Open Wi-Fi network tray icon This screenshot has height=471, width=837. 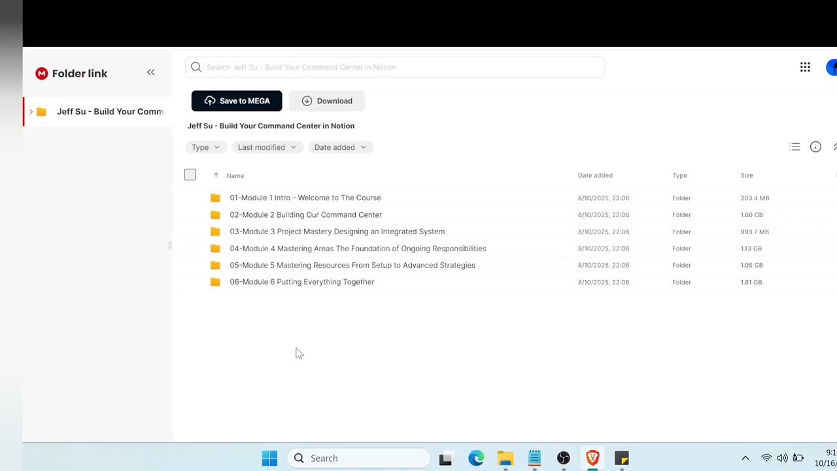(766, 459)
